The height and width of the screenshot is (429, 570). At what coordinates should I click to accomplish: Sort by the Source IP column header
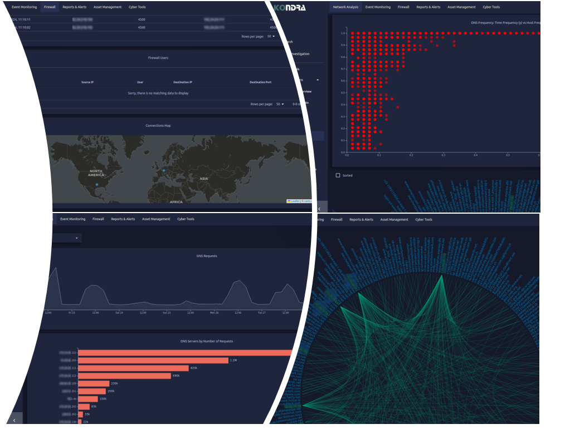coord(87,82)
